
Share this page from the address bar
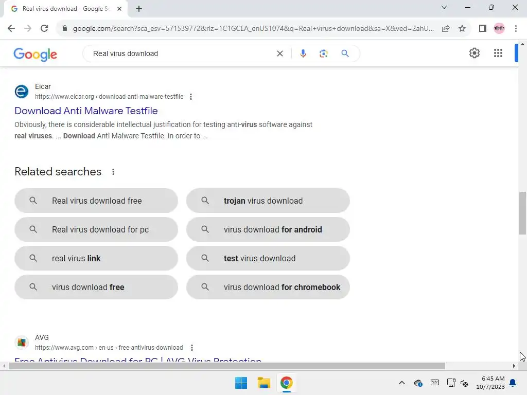coord(446,29)
